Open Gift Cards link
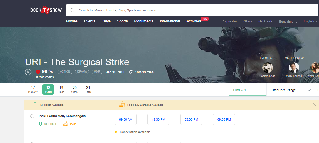This screenshot has height=143, width=319. coord(266,21)
